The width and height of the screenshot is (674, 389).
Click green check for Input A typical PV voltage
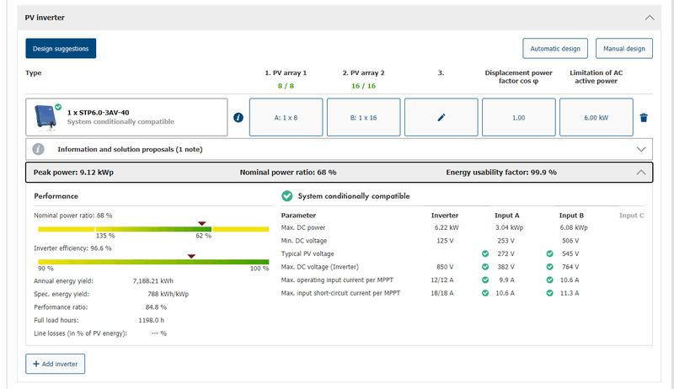coord(485,253)
